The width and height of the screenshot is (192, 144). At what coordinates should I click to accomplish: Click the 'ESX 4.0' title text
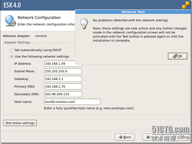(x=12, y=5)
